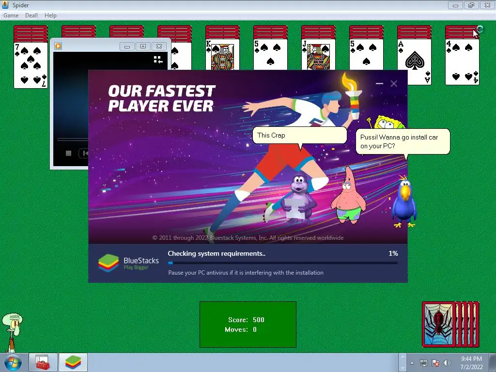Click the Bluestack Systems copyright notice
Screen dimensions: 496x372
pos(248,237)
